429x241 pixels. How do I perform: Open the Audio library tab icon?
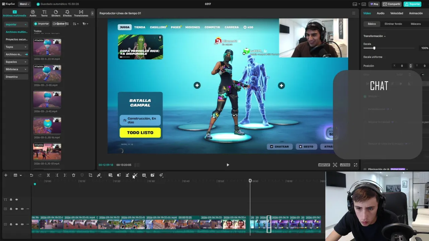(33, 12)
